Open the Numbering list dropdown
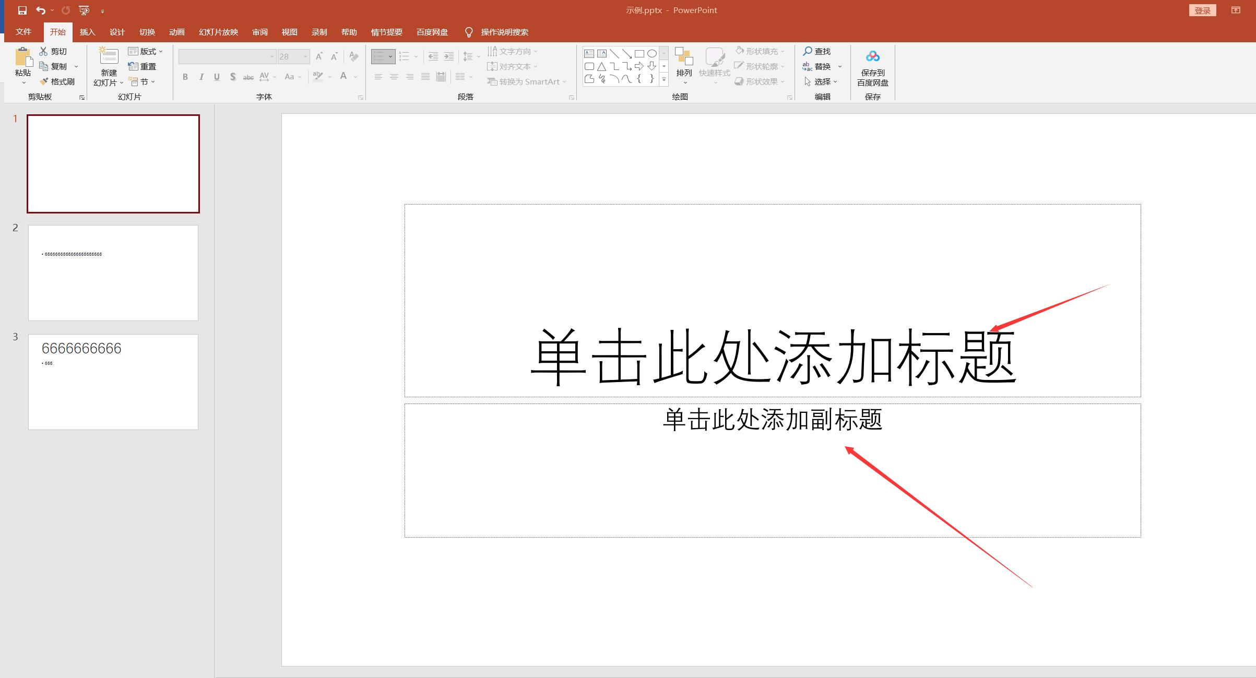Screen dimensions: 1256x678 (416, 56)
